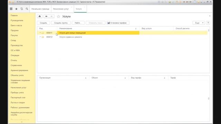Click the Создать button
The image size is (221, 124).
[x=44, y=23]
